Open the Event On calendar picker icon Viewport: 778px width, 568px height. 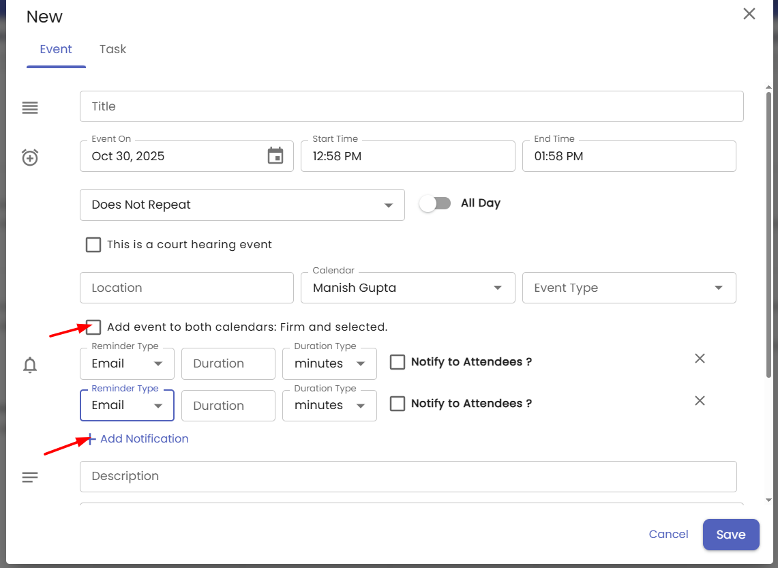click(275, 156)
